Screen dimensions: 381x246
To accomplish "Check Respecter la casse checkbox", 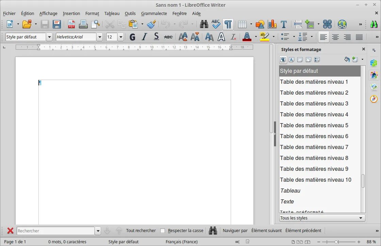I will pyautogui.click(x=163, y=231).
